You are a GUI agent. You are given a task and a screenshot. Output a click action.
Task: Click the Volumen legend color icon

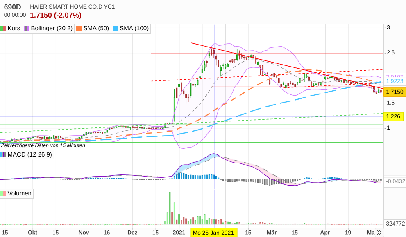[3, 193]
